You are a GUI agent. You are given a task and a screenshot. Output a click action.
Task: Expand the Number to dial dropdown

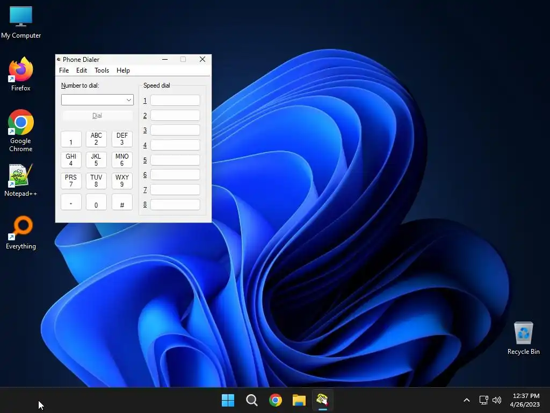[129, 100]
